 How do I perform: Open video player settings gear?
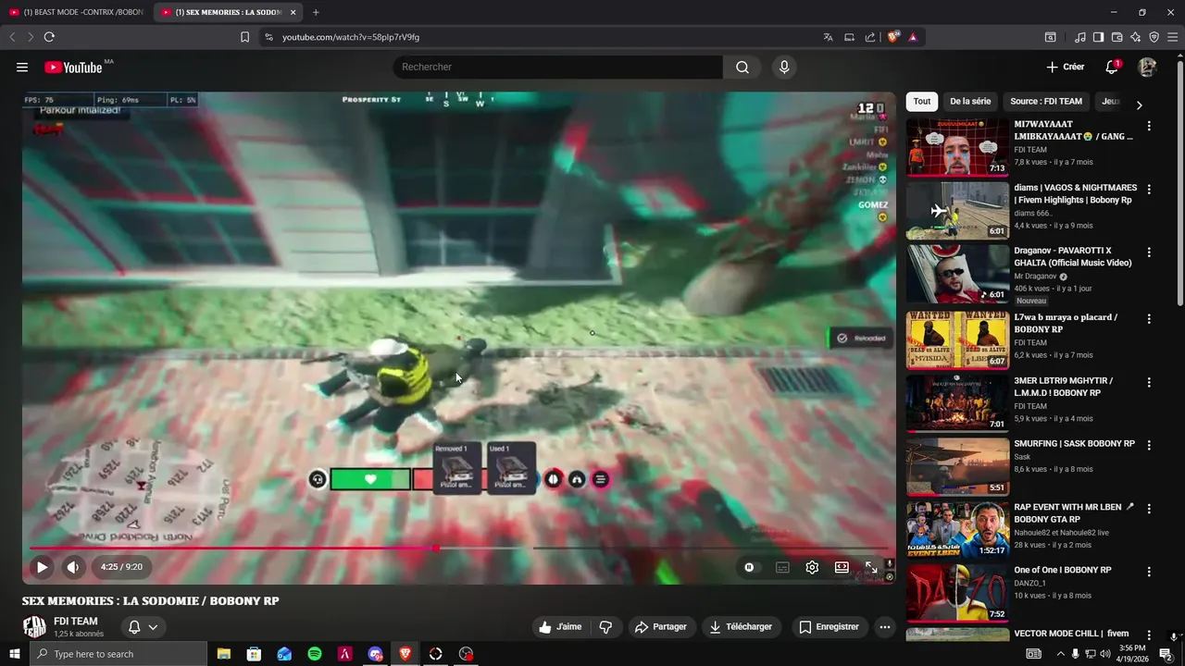click(812, 567)
